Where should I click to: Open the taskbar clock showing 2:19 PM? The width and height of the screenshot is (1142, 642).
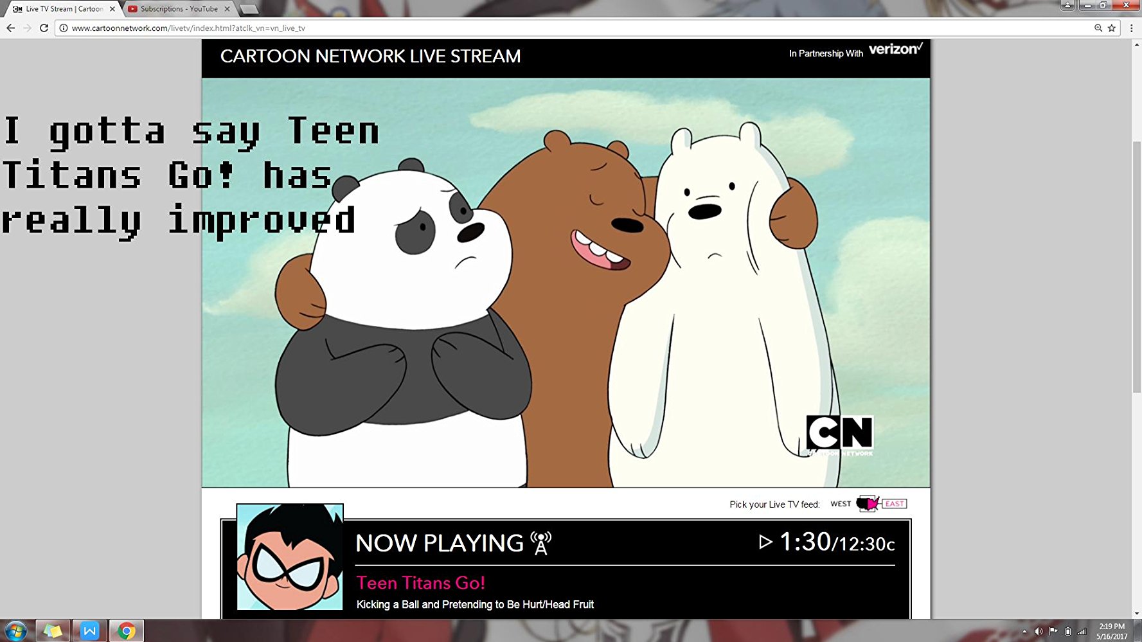click(x=1112, y=631)
